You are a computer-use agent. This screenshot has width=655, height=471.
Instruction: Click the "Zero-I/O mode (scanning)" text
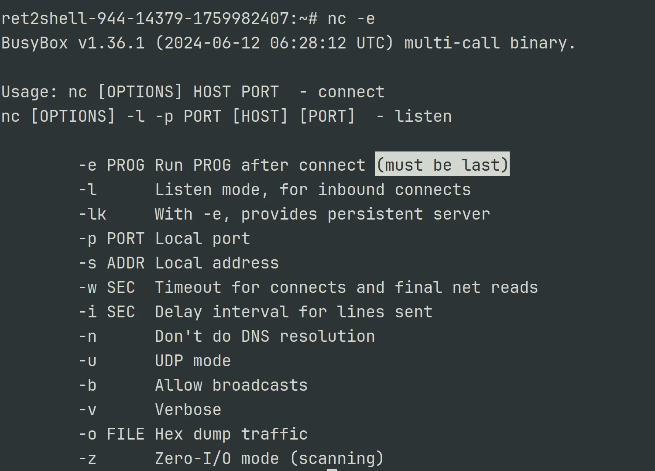pyautogui.click(x=269, y=458)
